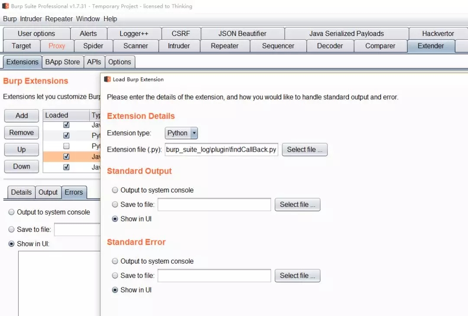Select Standard Output 'Save to file' radio
Screen dimensions: 468x316
(115, 204)
